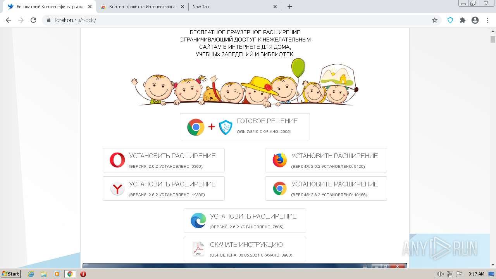Go back to the previous page
496x279 pixels.
[x=9, y=20]
